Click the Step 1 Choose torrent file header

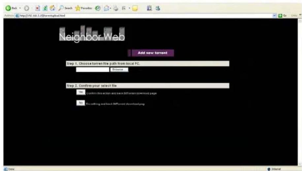148,63
